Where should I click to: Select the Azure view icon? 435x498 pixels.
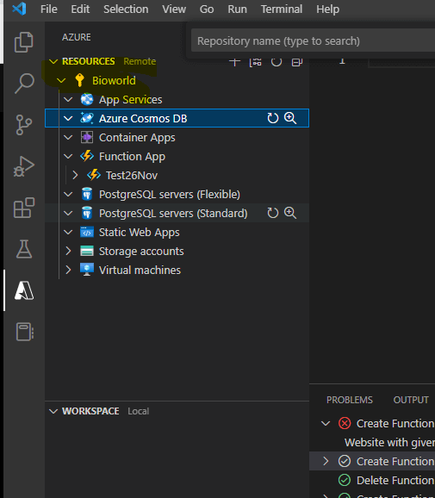24,290
